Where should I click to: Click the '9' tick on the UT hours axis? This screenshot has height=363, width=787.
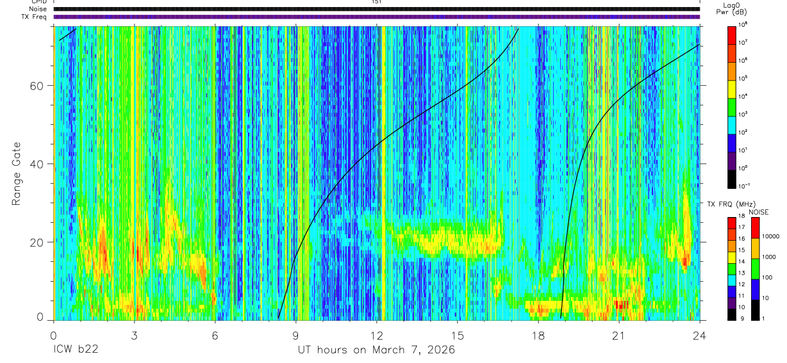tap(295, 335)
